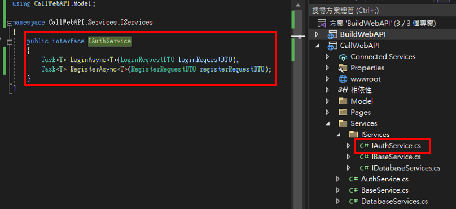This screenshot has height=209, width=456.
Task: Expand the Model folder
Action: (x=327, y=101)
